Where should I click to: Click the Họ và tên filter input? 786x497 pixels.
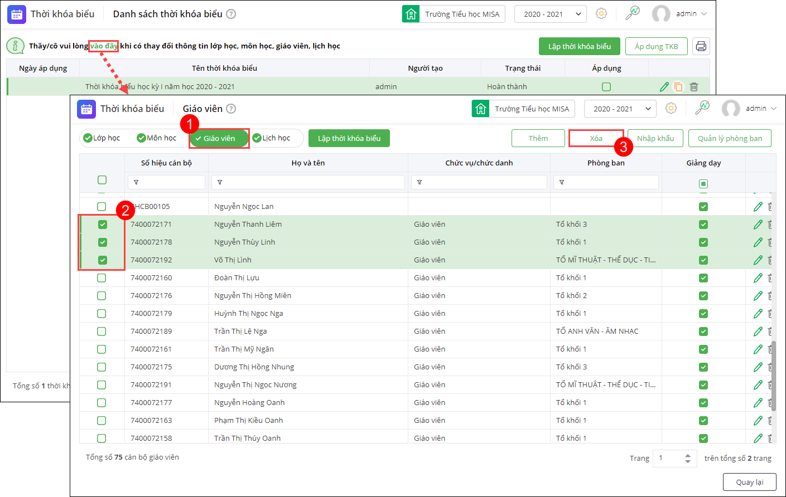tap(308, 182)
